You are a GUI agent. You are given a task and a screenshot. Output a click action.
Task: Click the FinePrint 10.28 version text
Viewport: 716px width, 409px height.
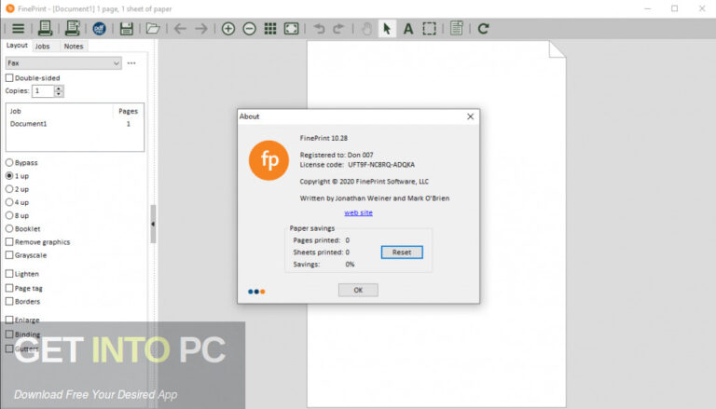coord(324,138)
